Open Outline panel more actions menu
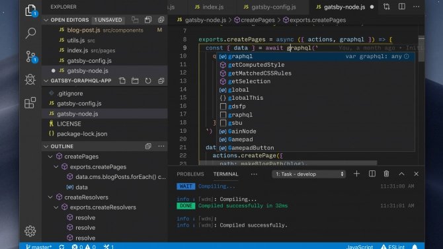 [x=161, y=146]
